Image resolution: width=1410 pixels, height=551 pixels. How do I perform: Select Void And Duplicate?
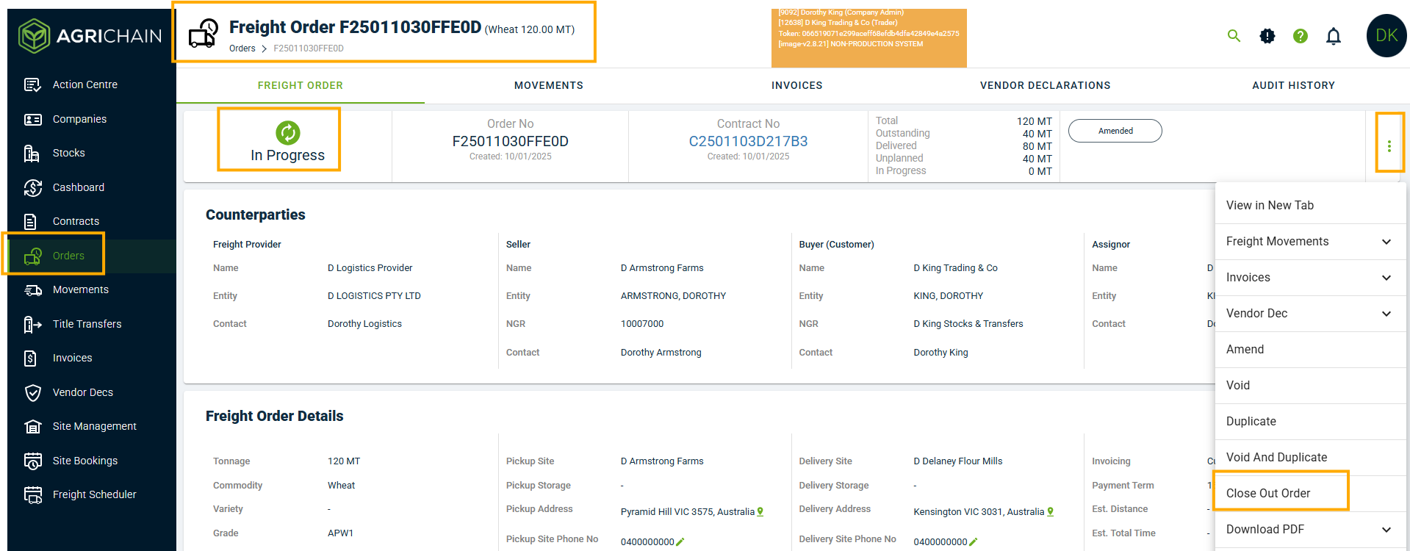pos(1311,458)
